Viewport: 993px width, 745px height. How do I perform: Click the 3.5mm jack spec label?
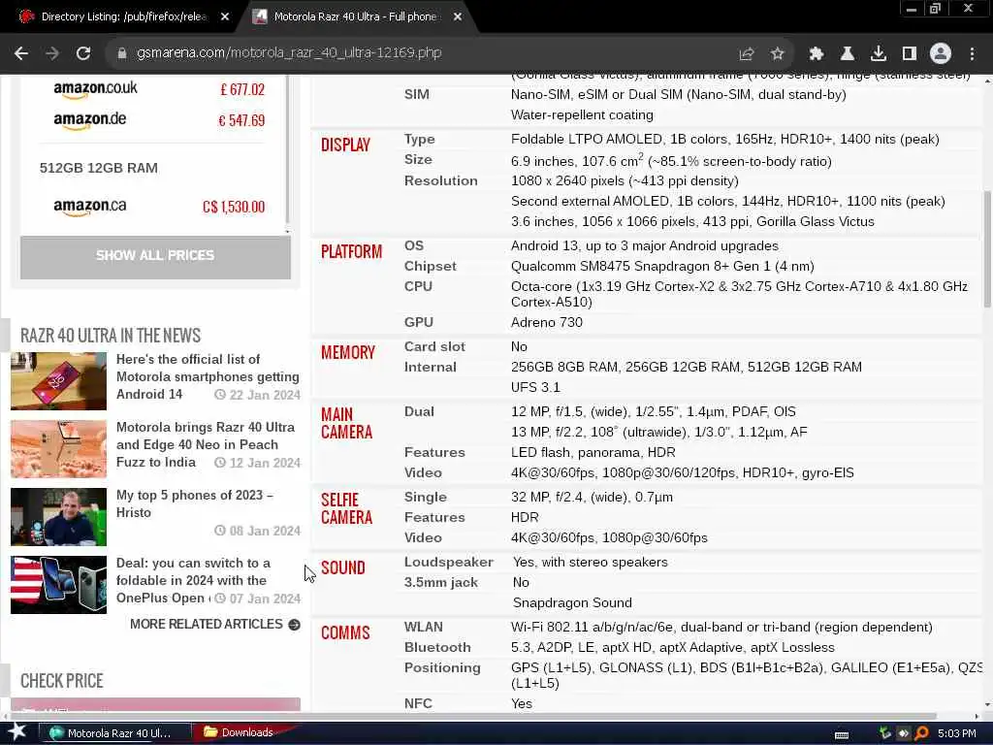[441, 582]
